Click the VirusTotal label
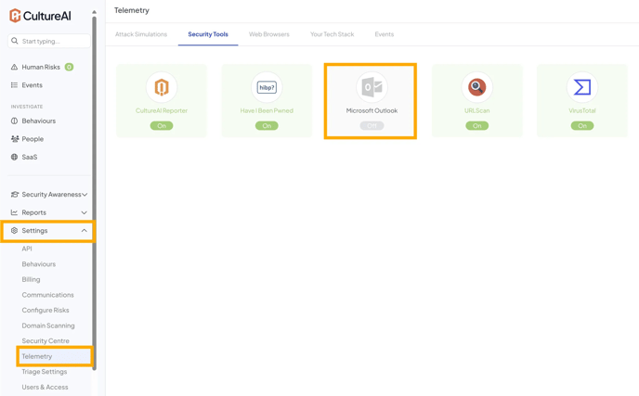This screenshot has height=396, width=639. [582, 110]
